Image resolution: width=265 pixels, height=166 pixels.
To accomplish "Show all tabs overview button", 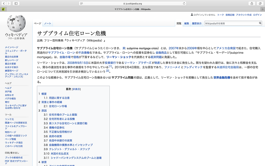I will click(260, 3).
